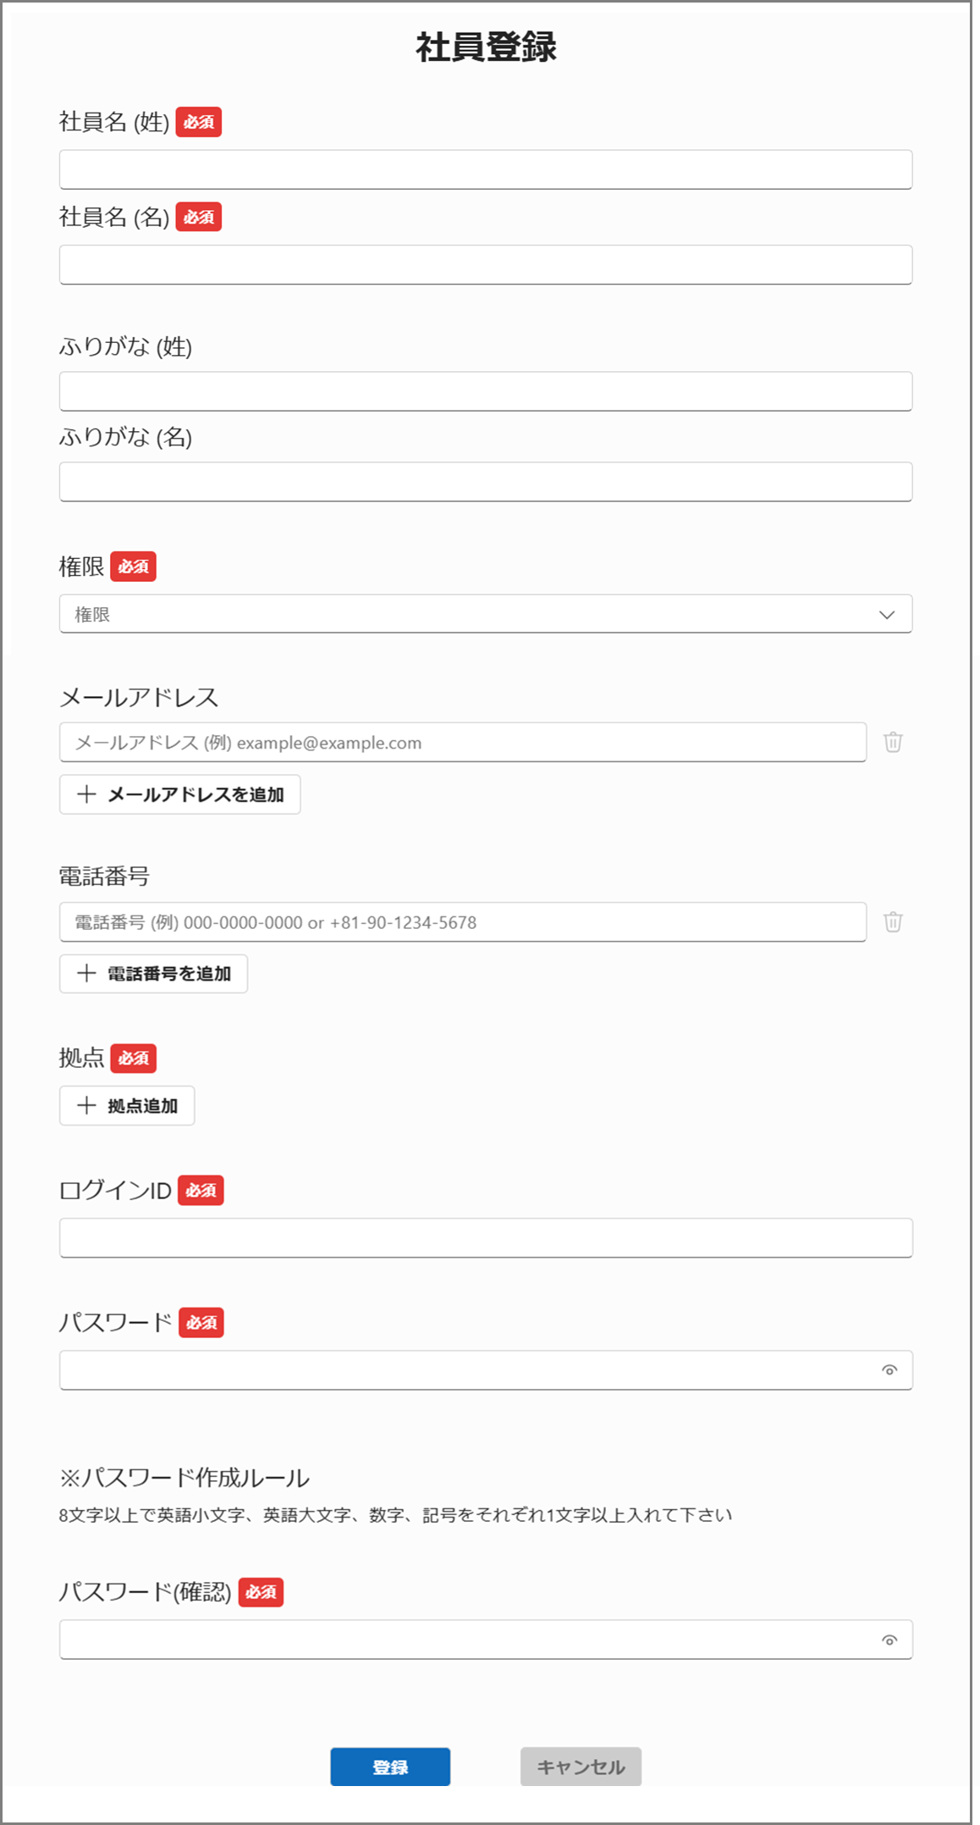This screenshot has width=980, height=1825.
Task: Click the blue 登録 button
Action: click(x=390, y=1767)
